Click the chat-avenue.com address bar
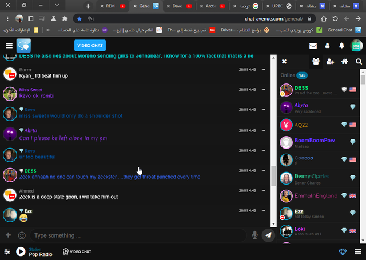 click(194, 19)
